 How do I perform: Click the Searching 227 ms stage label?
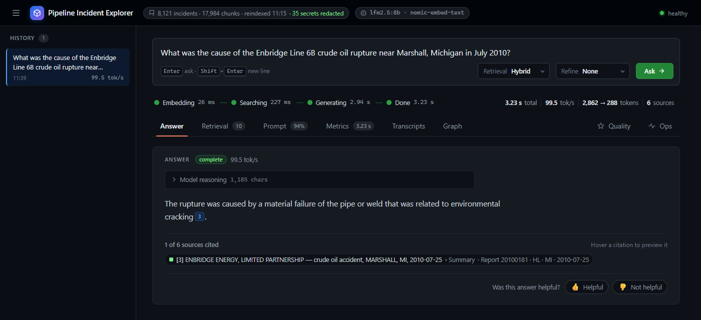pos(261,102)
